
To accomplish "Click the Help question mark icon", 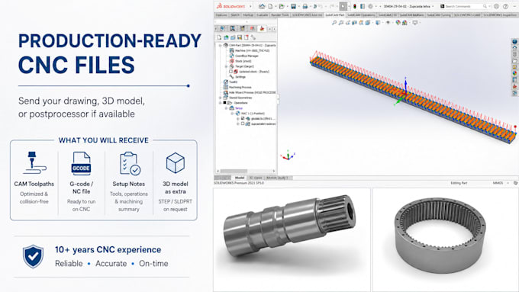I will click(x=505, y=6).
